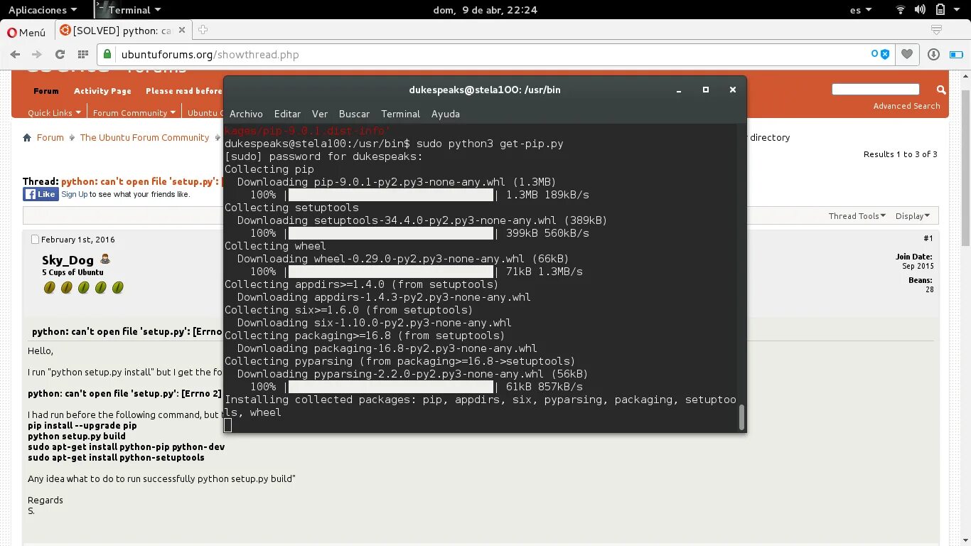Open the Archivo menu in terminal
This screenshot has height=546, width=971.
[x=246, y=114]
